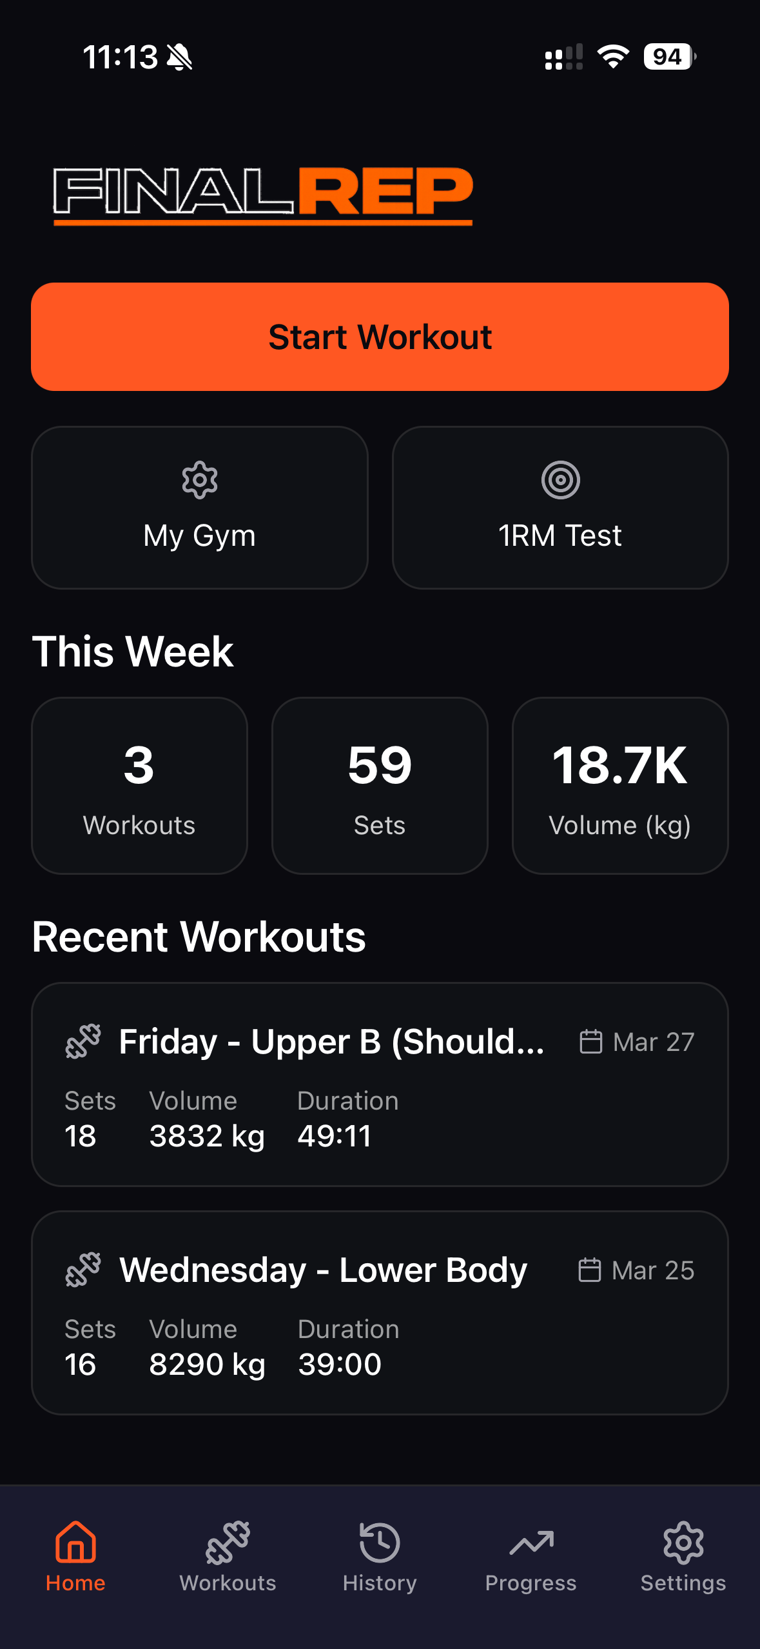Tap the FinalRep logo

tap(263, 194)
